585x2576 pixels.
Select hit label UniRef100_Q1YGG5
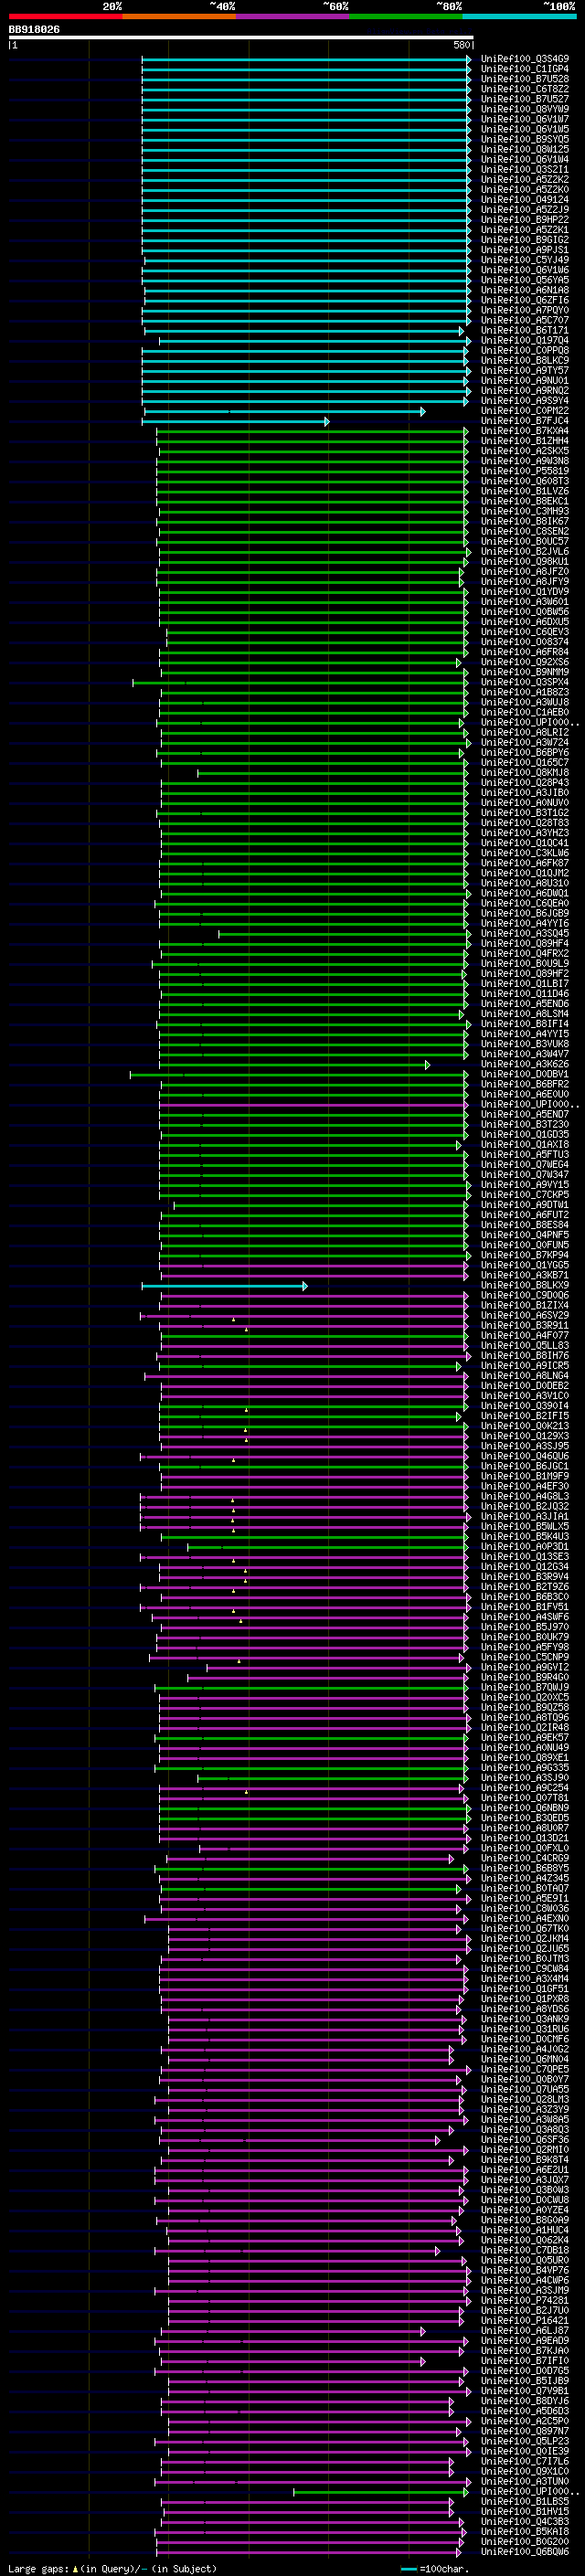pos(525,1265)
